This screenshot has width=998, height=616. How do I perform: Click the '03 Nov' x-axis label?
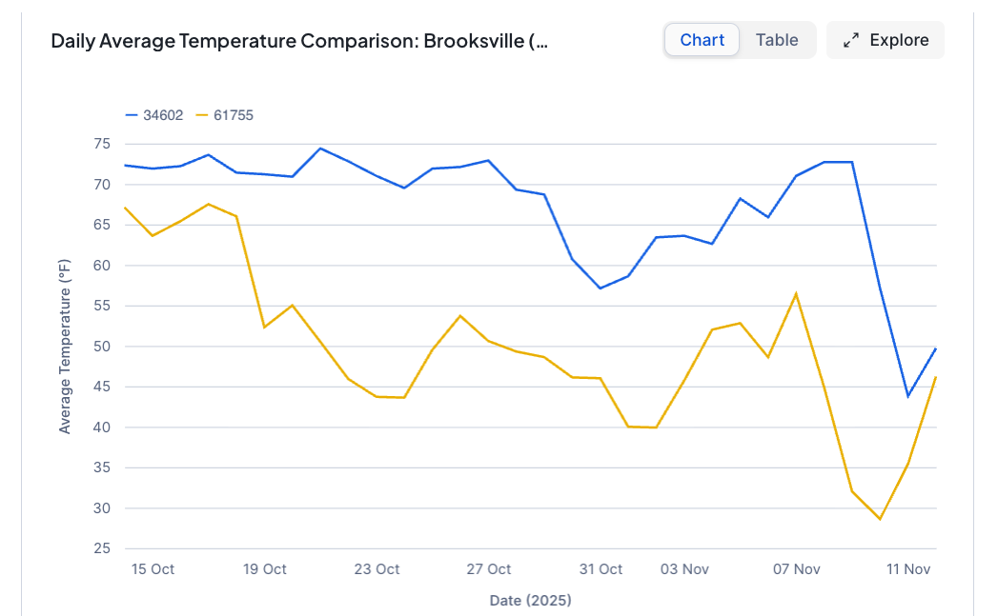click(x=684, y=569)
